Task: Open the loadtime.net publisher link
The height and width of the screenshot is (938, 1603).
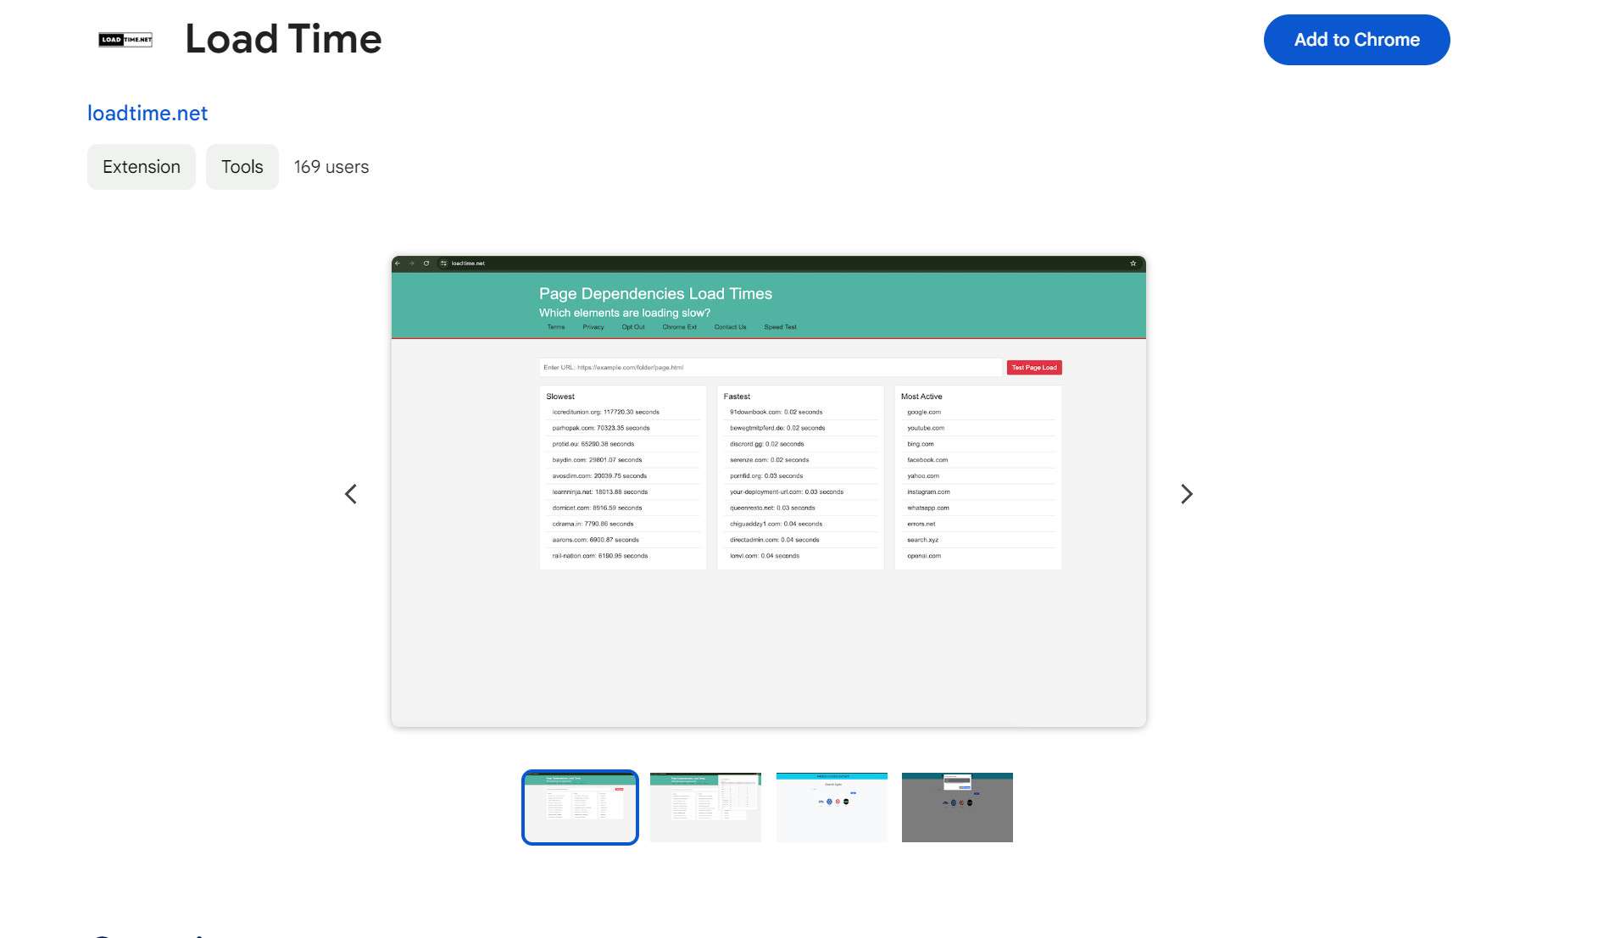Action: click(x=147, y=114)
